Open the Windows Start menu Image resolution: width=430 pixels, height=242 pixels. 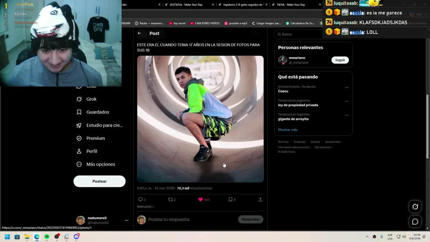7,237
